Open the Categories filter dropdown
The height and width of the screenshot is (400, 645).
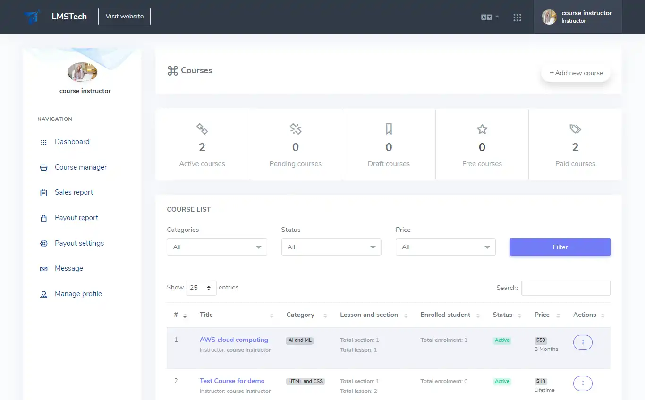click(217, 247)
